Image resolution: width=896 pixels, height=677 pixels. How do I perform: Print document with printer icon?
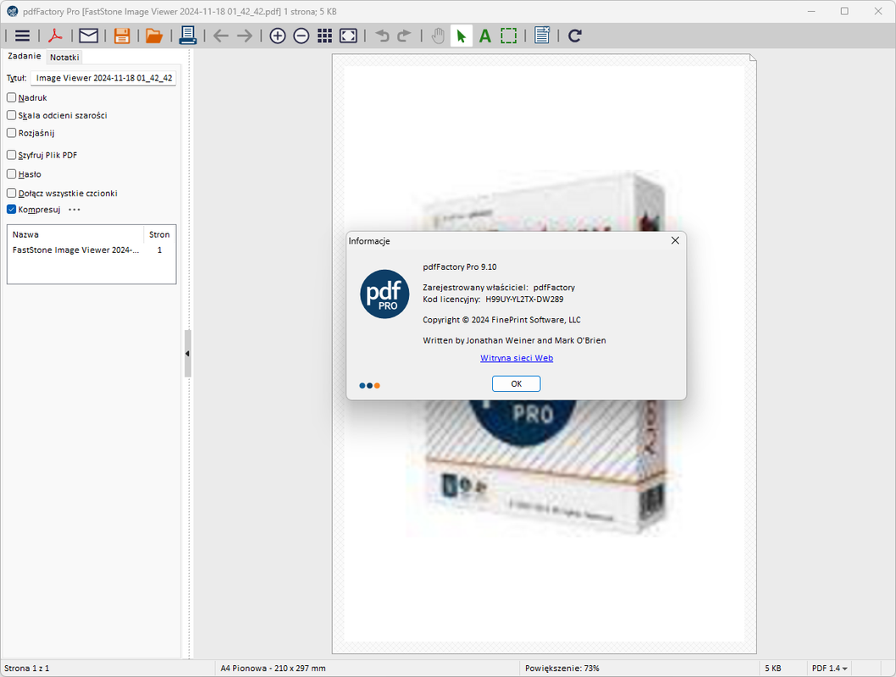[x=187, y=36]
